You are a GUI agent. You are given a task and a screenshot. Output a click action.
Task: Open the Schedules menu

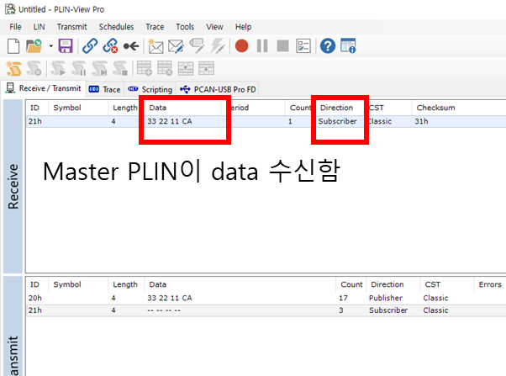[116, 27]
